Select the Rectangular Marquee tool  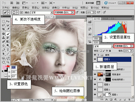(x=3, y=21)
